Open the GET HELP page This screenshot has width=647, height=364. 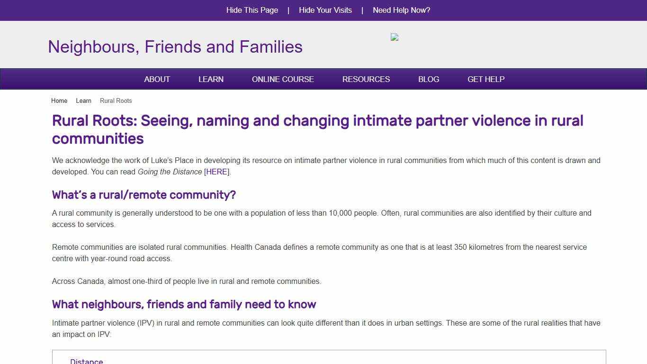tap(485, 79)
